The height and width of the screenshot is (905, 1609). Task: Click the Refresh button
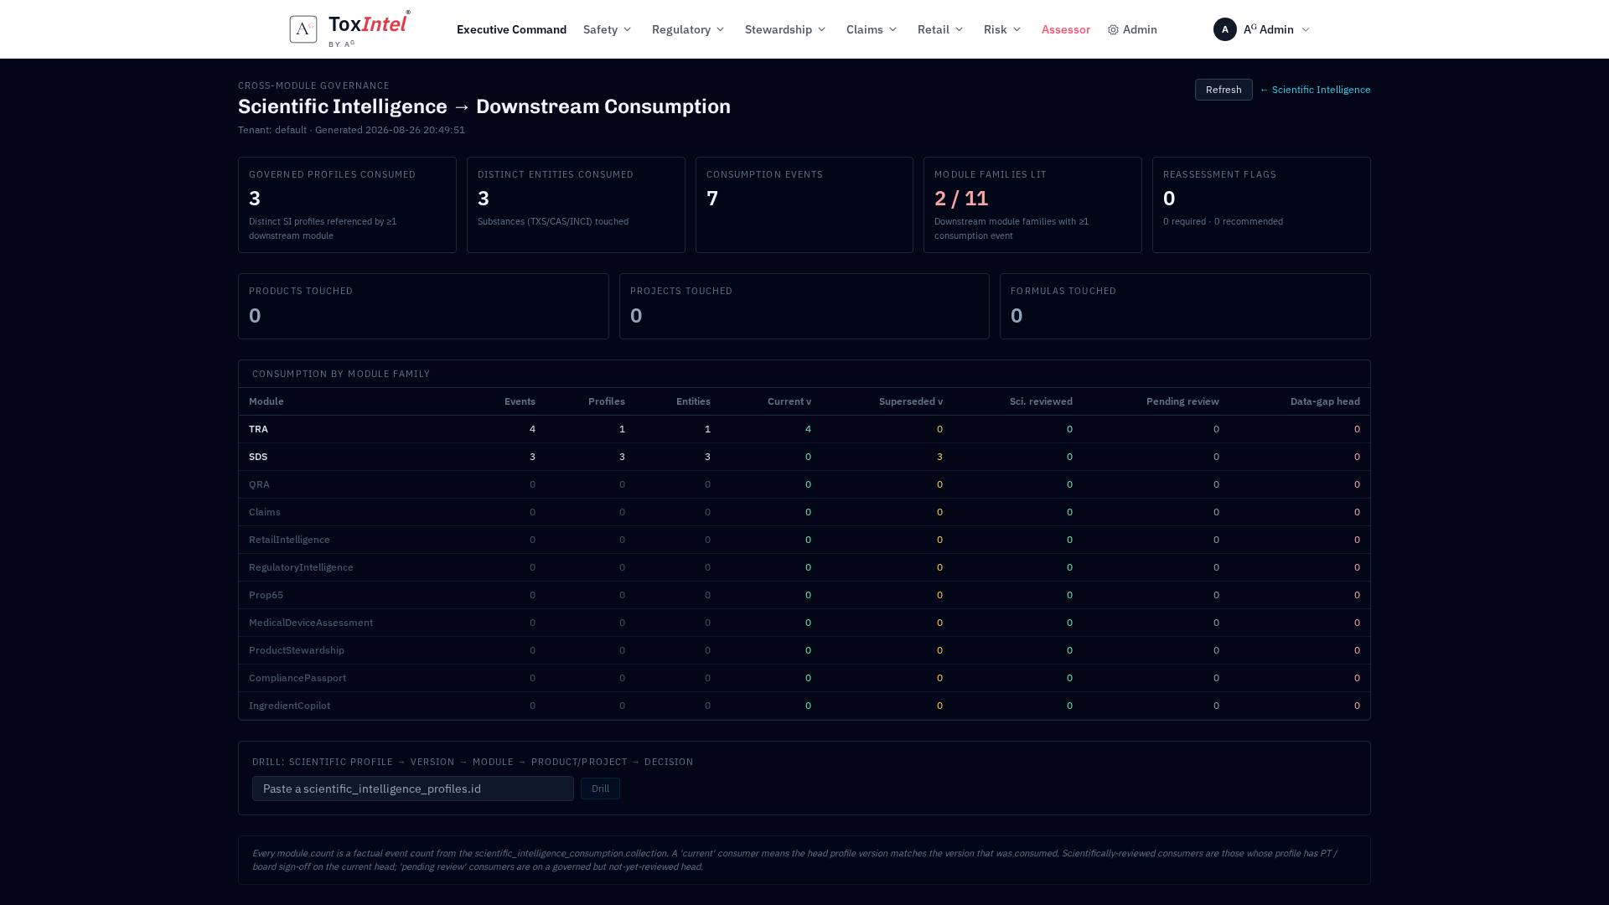click(1224, 90)
